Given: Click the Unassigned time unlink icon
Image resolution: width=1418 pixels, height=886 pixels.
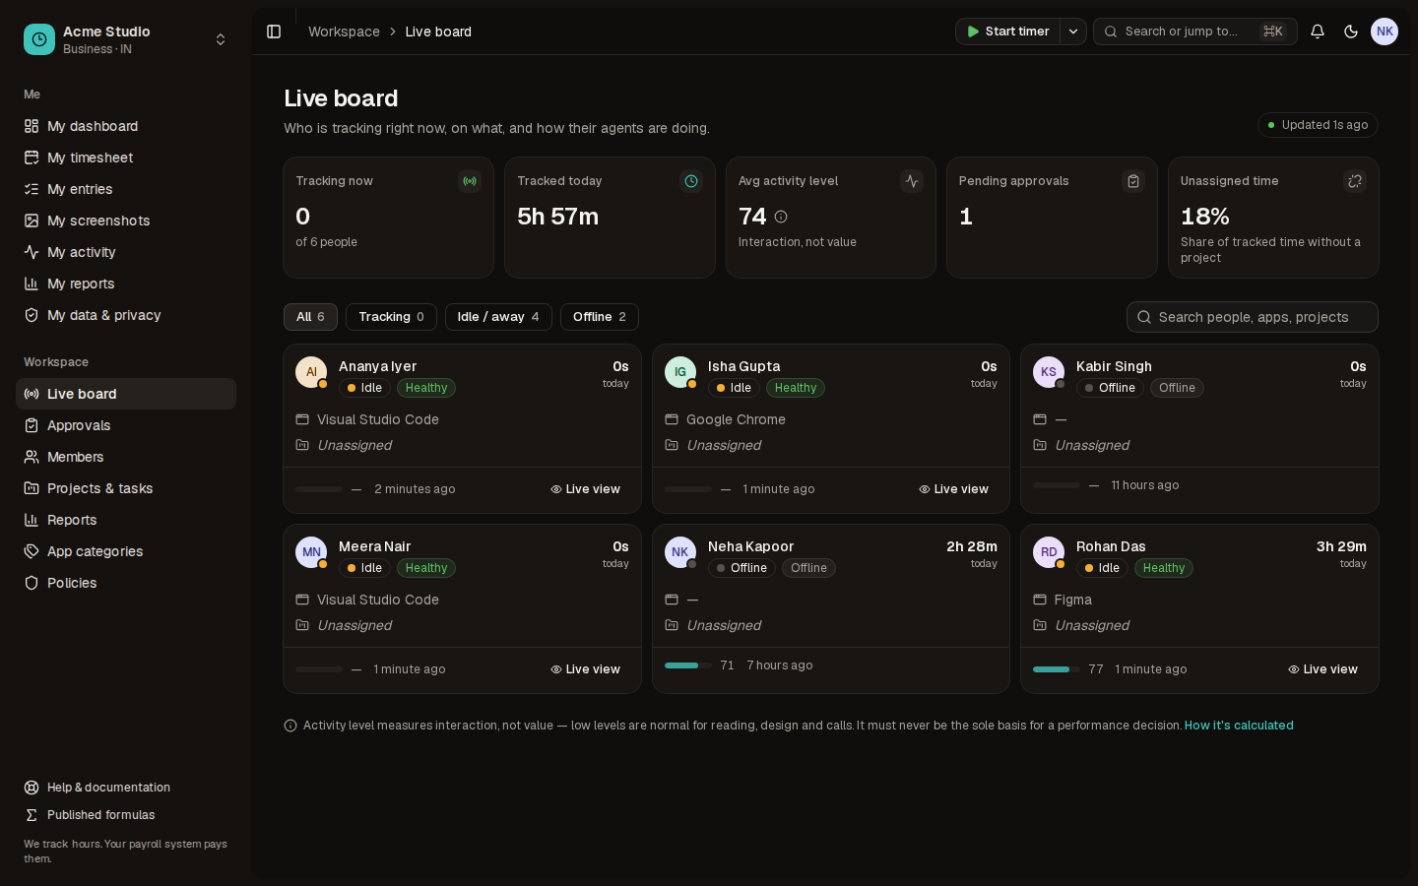Looking at the screenshot, I should tap(1355, 181).
